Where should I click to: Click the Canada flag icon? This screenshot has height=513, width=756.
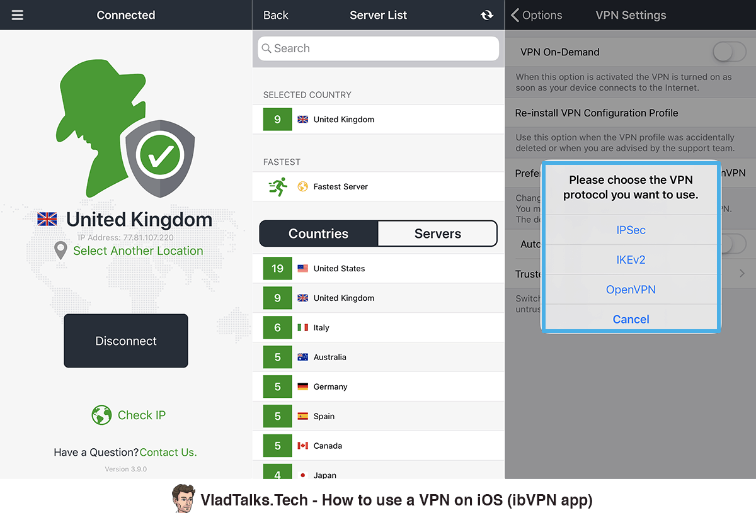coord(303,446)
